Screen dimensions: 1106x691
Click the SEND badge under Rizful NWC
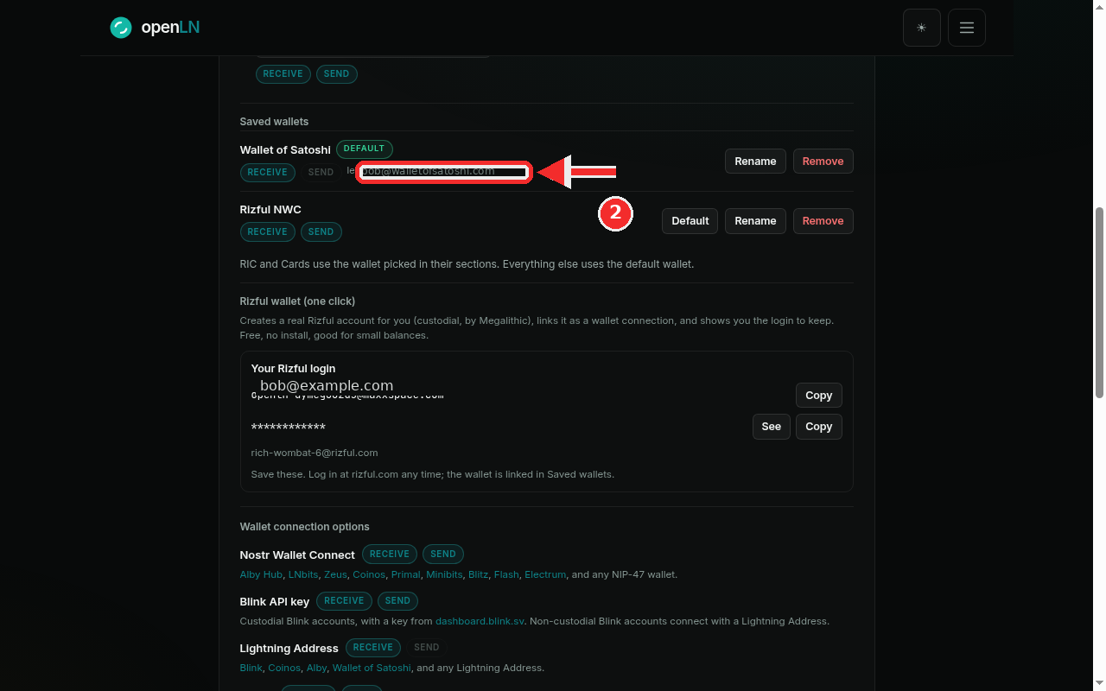(321, 231)
